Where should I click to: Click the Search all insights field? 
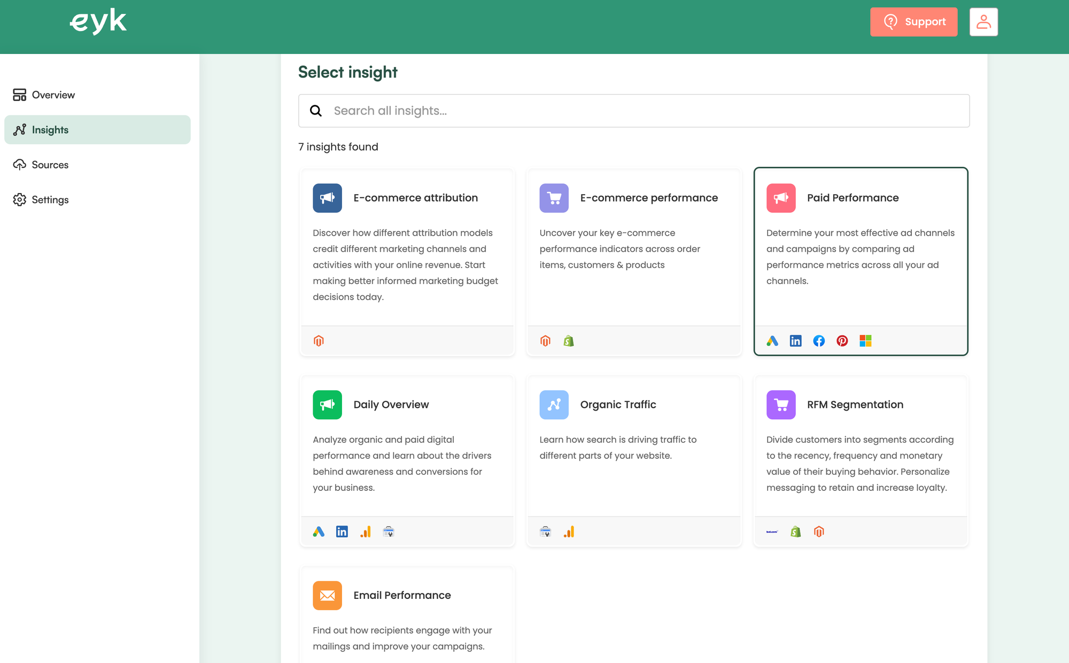point(634,111)
